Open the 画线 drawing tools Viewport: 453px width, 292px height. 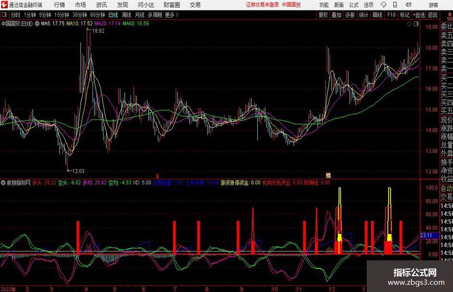tap(377, 15)
